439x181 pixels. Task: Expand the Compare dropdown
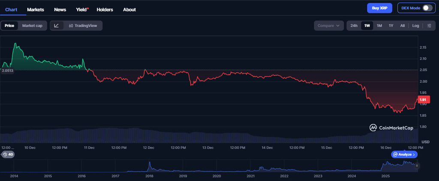click(x=328, y=26)
